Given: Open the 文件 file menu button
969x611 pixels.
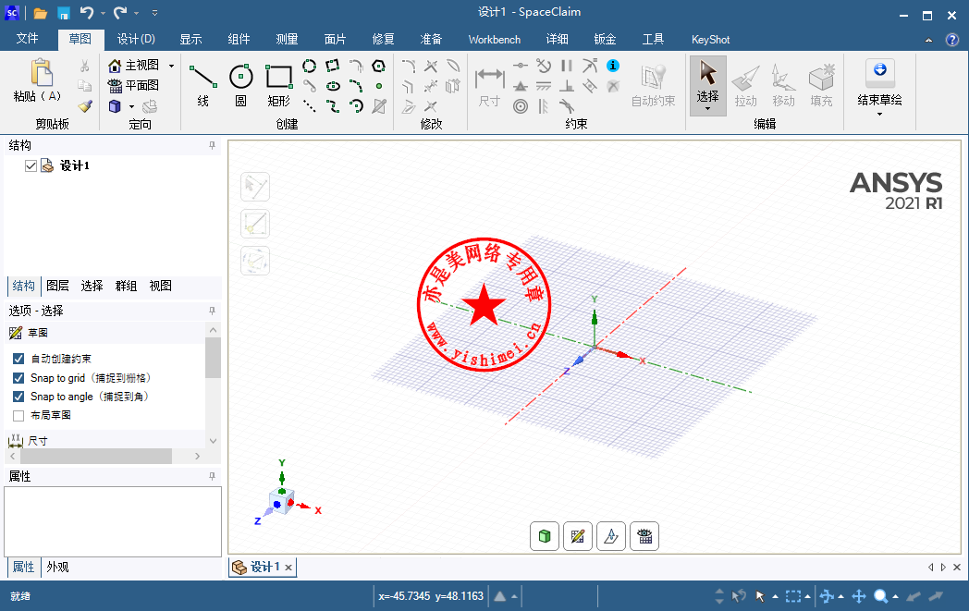Looking at the screenshot, I should [x=28, y=39].
